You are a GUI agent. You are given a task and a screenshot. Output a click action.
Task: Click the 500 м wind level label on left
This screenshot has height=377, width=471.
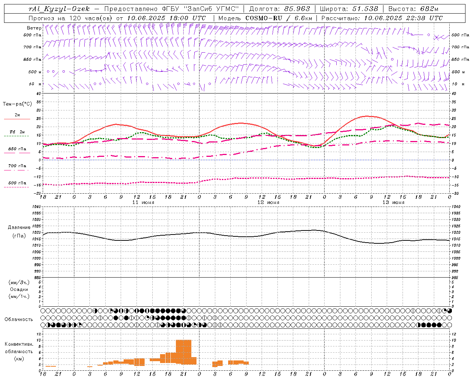pyautogui.click(x=35, y=72)
